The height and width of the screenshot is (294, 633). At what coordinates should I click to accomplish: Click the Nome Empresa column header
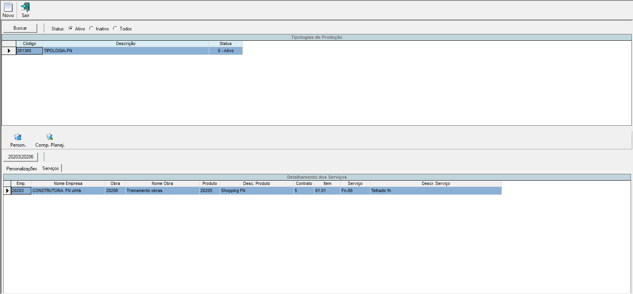coord(68,184)
